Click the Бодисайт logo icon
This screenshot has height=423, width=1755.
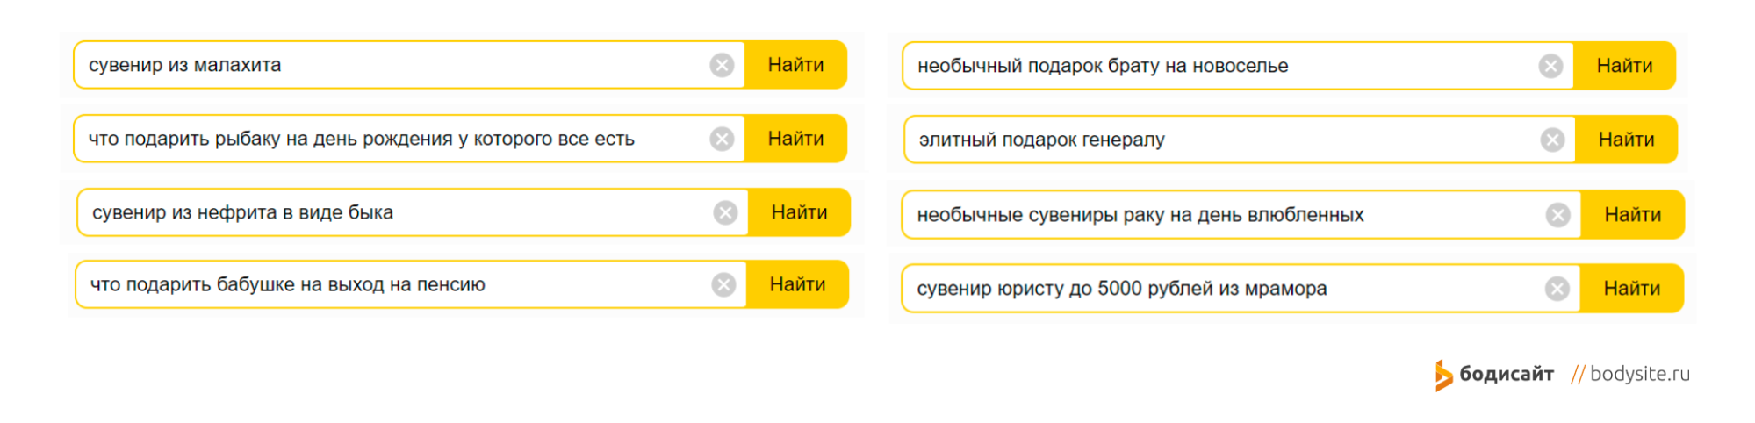1443,375
